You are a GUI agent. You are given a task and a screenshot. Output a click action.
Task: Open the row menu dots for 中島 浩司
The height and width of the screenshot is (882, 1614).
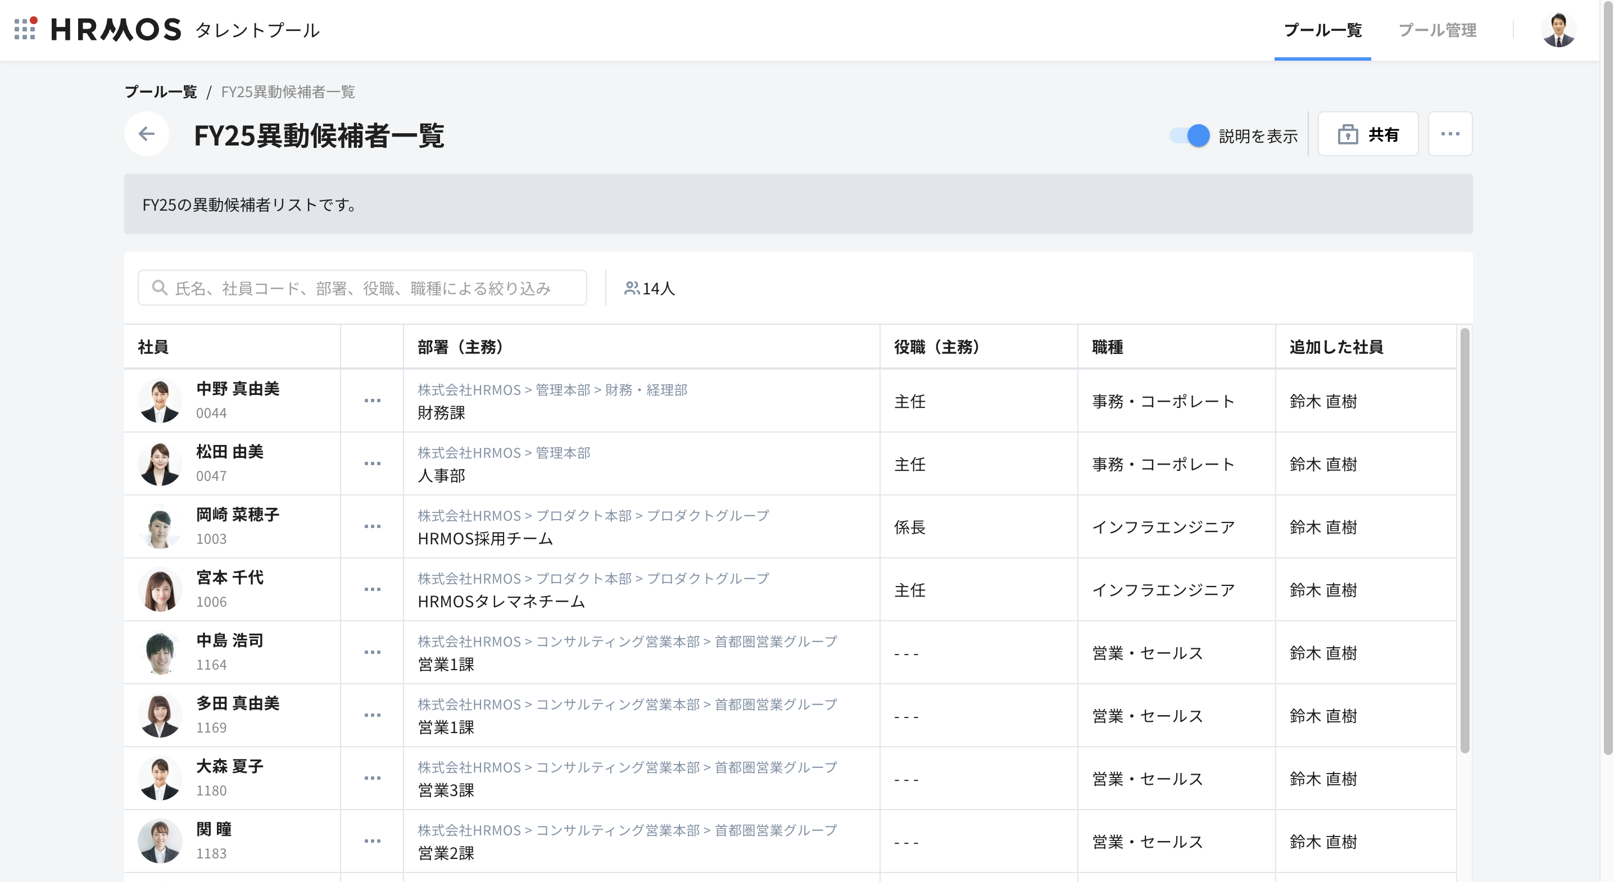(372, 653)
